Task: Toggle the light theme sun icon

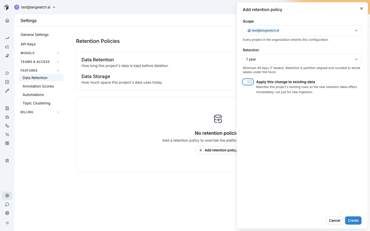Action: click(x=7, y=223)
